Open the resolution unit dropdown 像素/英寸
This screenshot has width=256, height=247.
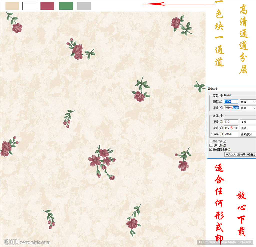248,134
